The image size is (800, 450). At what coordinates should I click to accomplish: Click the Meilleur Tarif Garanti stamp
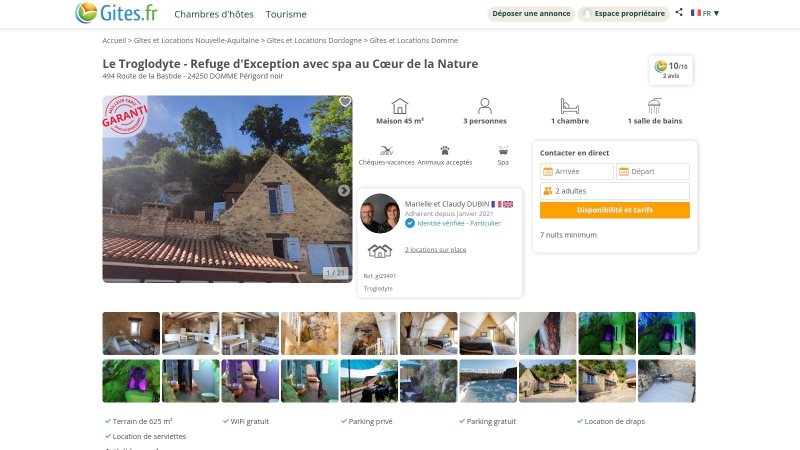click(125, 116)
